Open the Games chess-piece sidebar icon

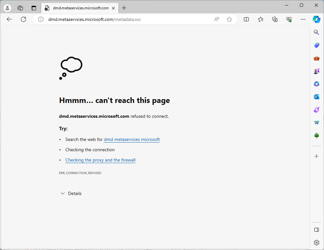pyautogui.click(x=316, y=71)
